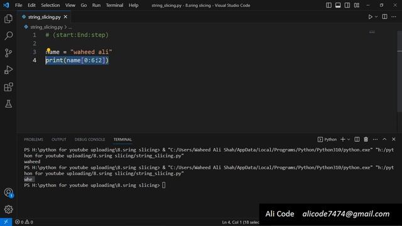Click the lightbulb code action icon

point(48,50)
